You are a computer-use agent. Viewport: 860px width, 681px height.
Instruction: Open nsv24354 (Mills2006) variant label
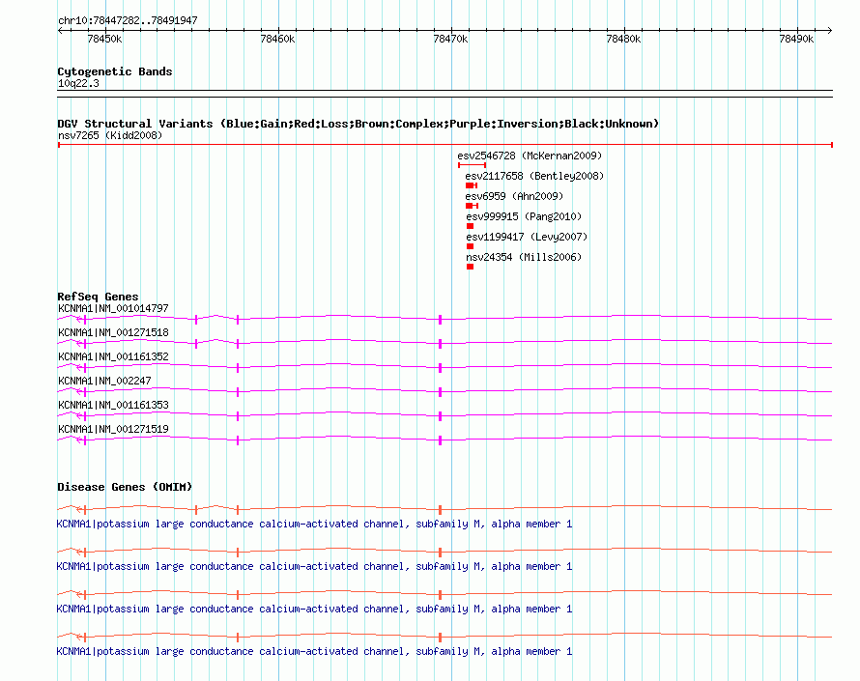(524, 257)
